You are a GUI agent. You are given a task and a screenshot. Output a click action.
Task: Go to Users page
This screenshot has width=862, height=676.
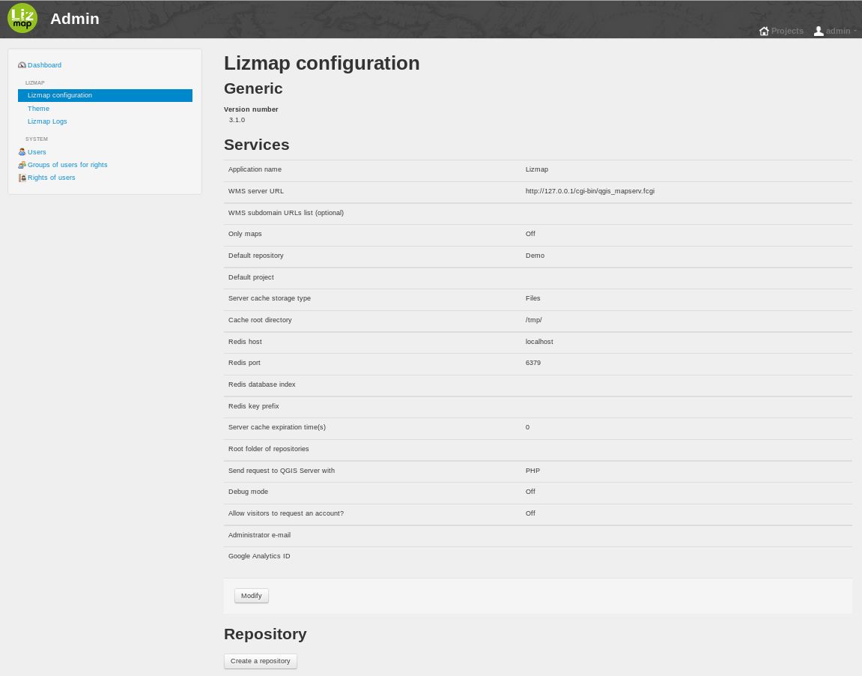pos(37,152)
